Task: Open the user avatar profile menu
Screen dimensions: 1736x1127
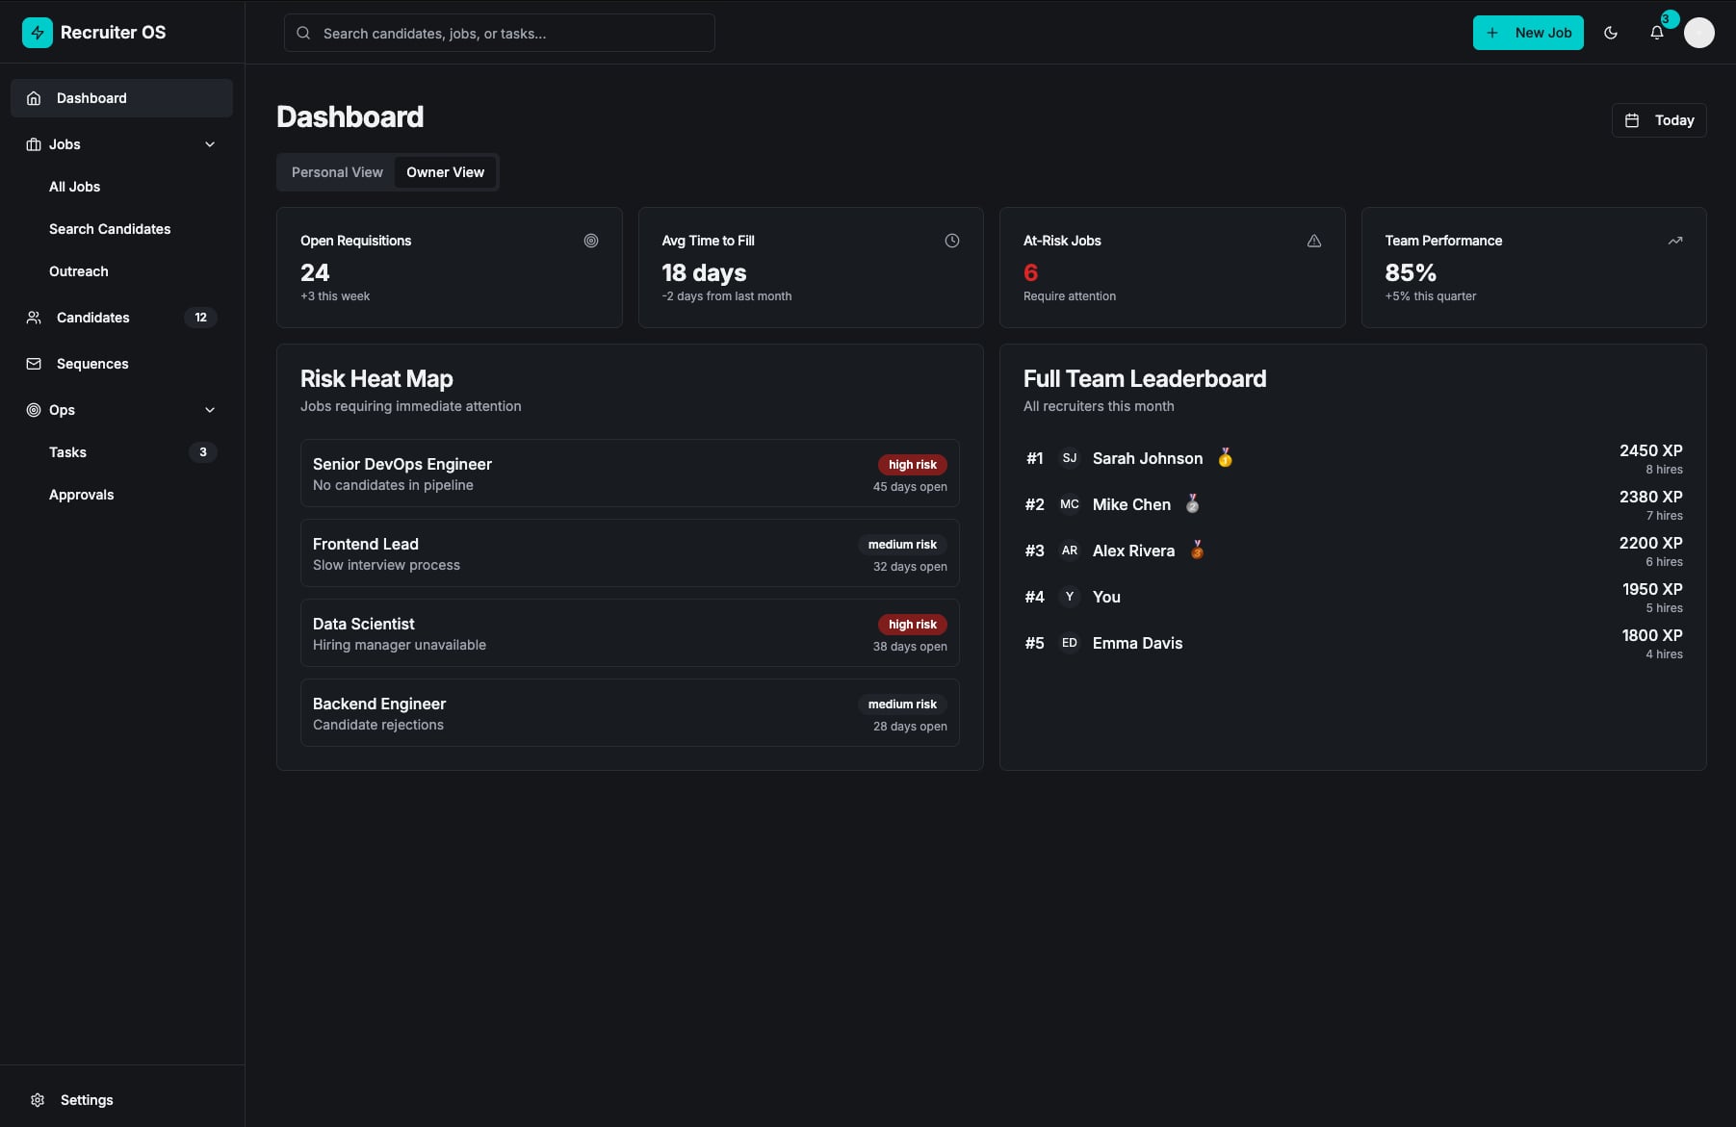Action: click(1698, 33)
